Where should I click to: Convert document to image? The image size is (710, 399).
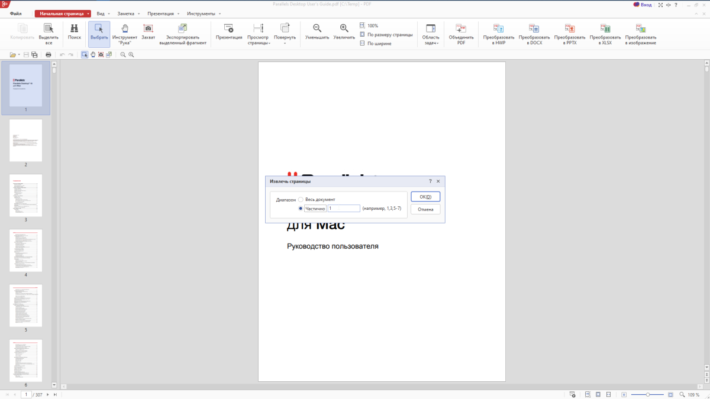[641, 34]
